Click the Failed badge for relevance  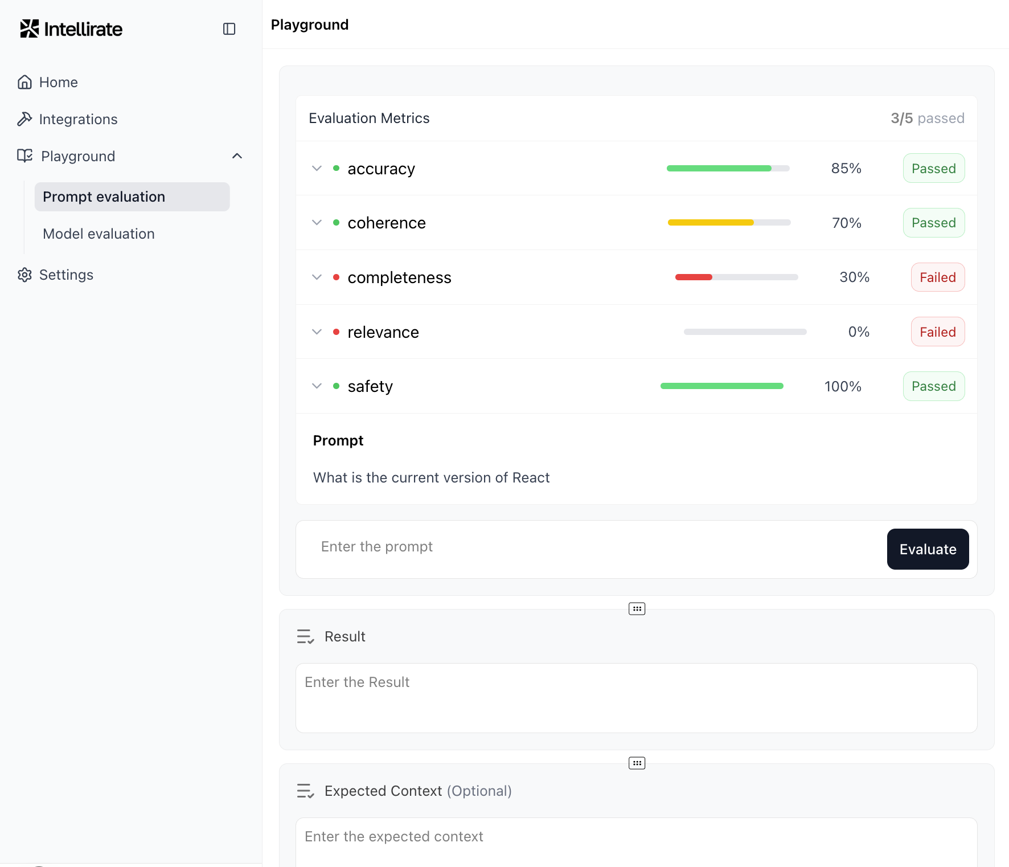[x=937, y=332]
